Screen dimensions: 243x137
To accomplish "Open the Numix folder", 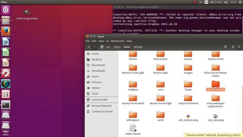I will [188, 56].
